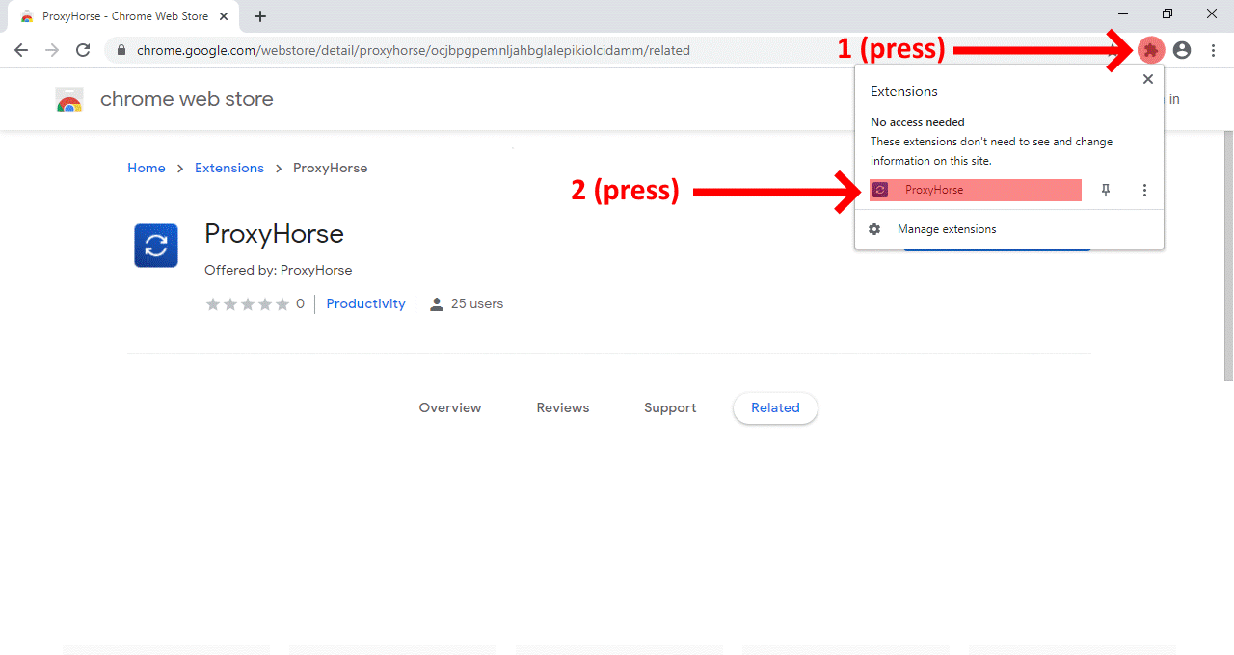This screenshot has width=1234, height=655.
Task: Toggle the ProxyHorse entry in the popup
Action: tap(974, 190)
